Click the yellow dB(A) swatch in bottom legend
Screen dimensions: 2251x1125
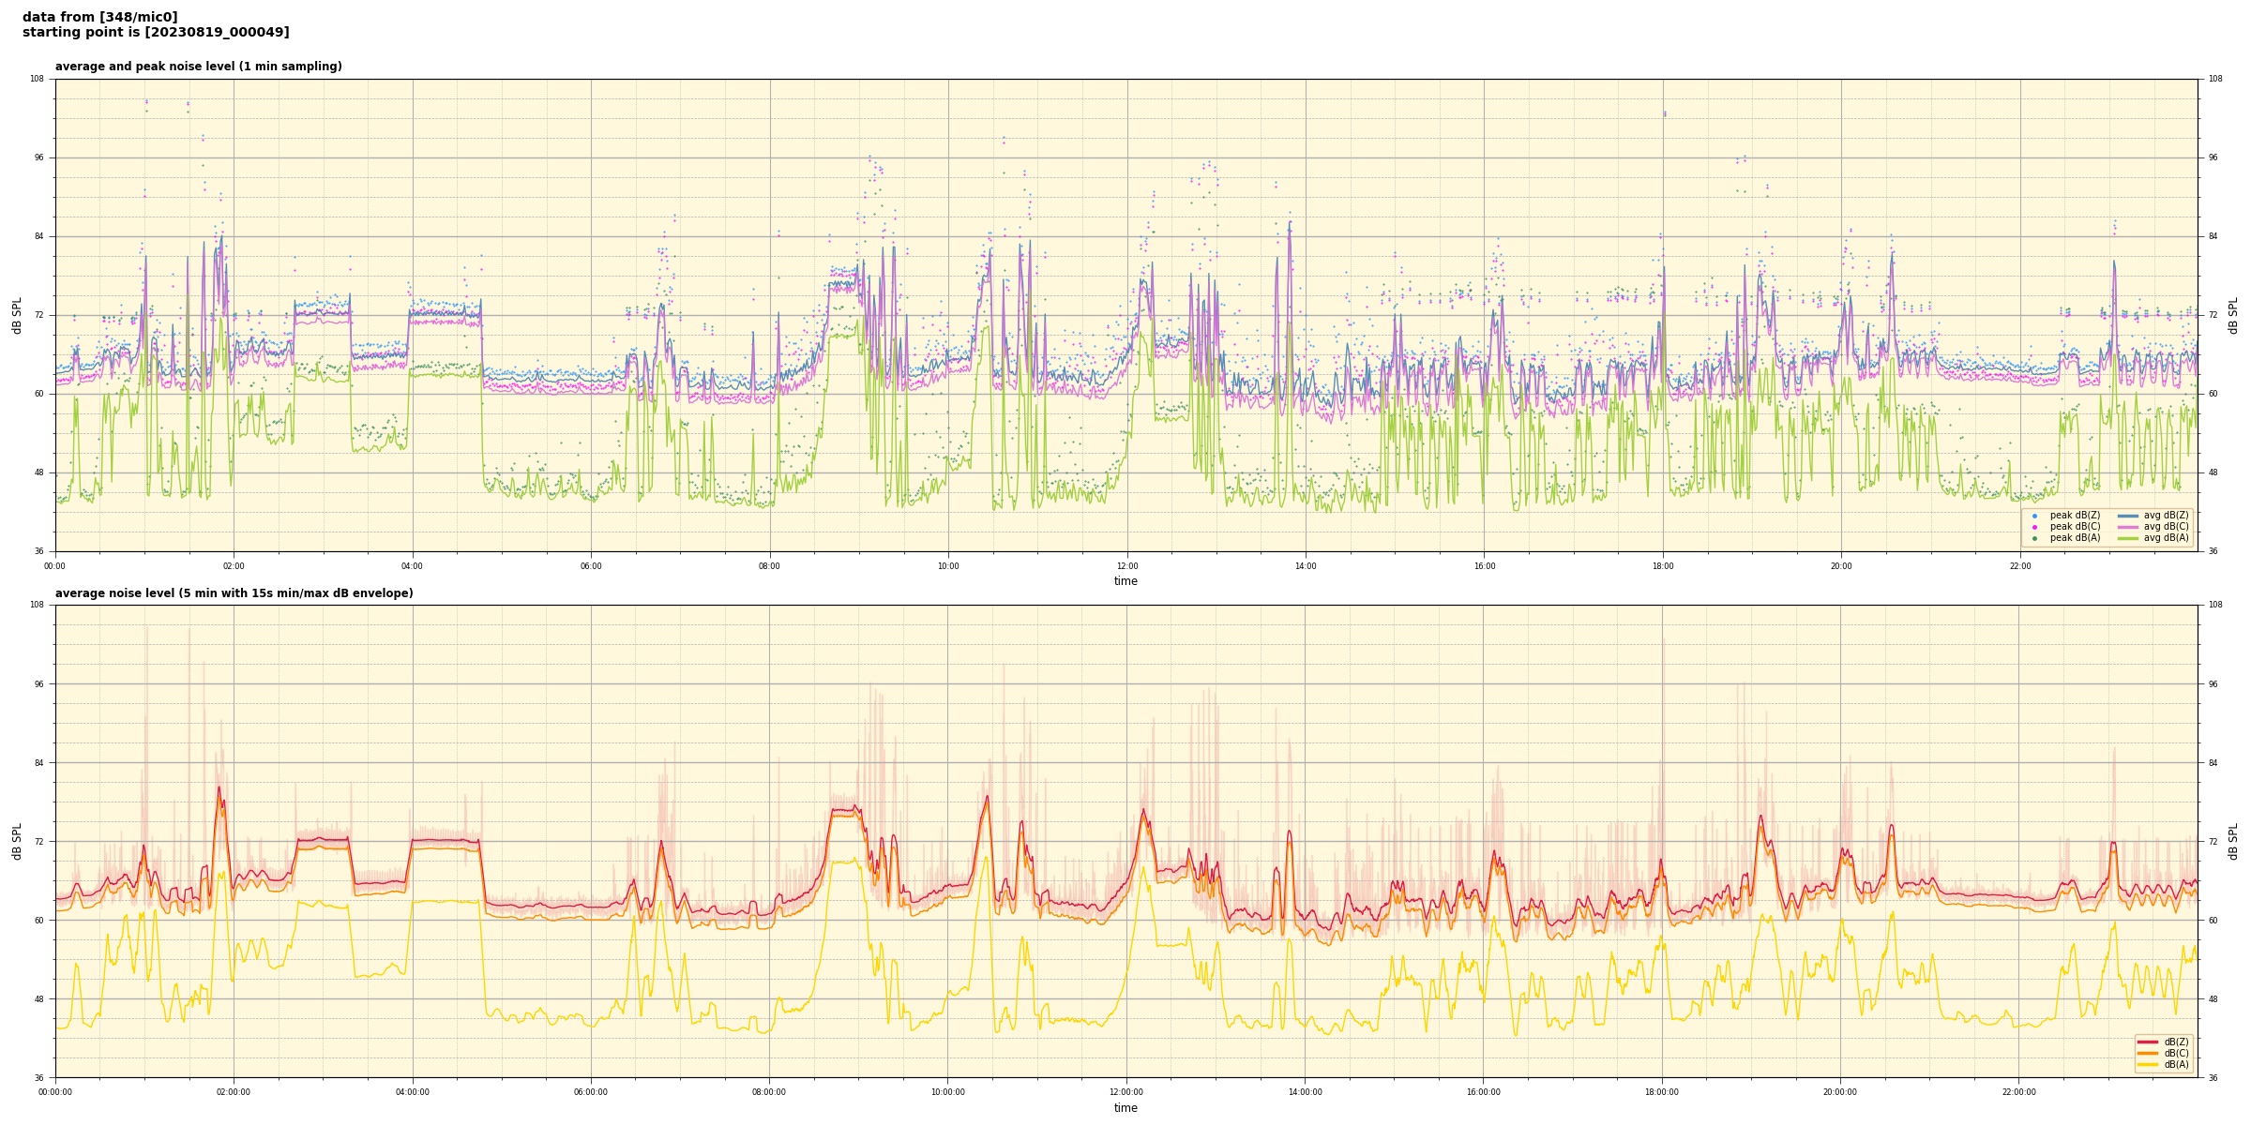2148,1064
